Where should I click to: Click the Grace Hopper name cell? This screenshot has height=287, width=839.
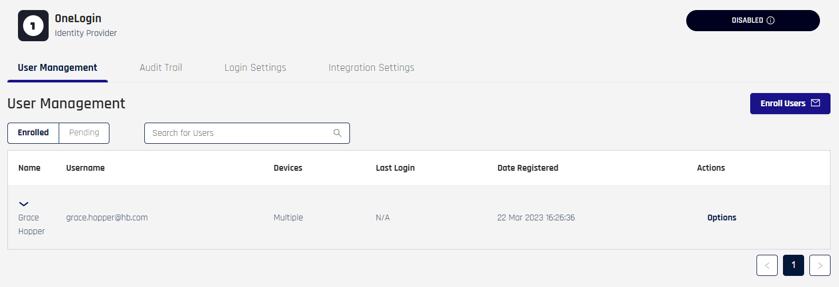point(32,225)
